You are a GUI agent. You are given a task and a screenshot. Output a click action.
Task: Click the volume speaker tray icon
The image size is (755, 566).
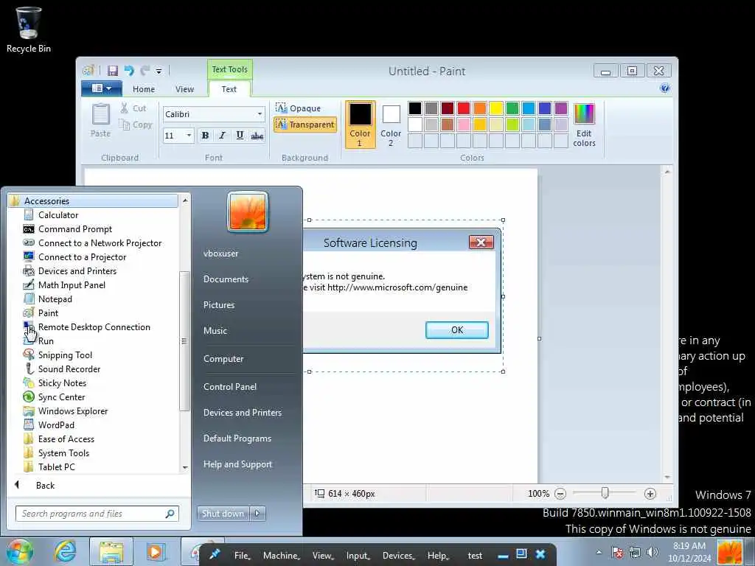[652, 551]
